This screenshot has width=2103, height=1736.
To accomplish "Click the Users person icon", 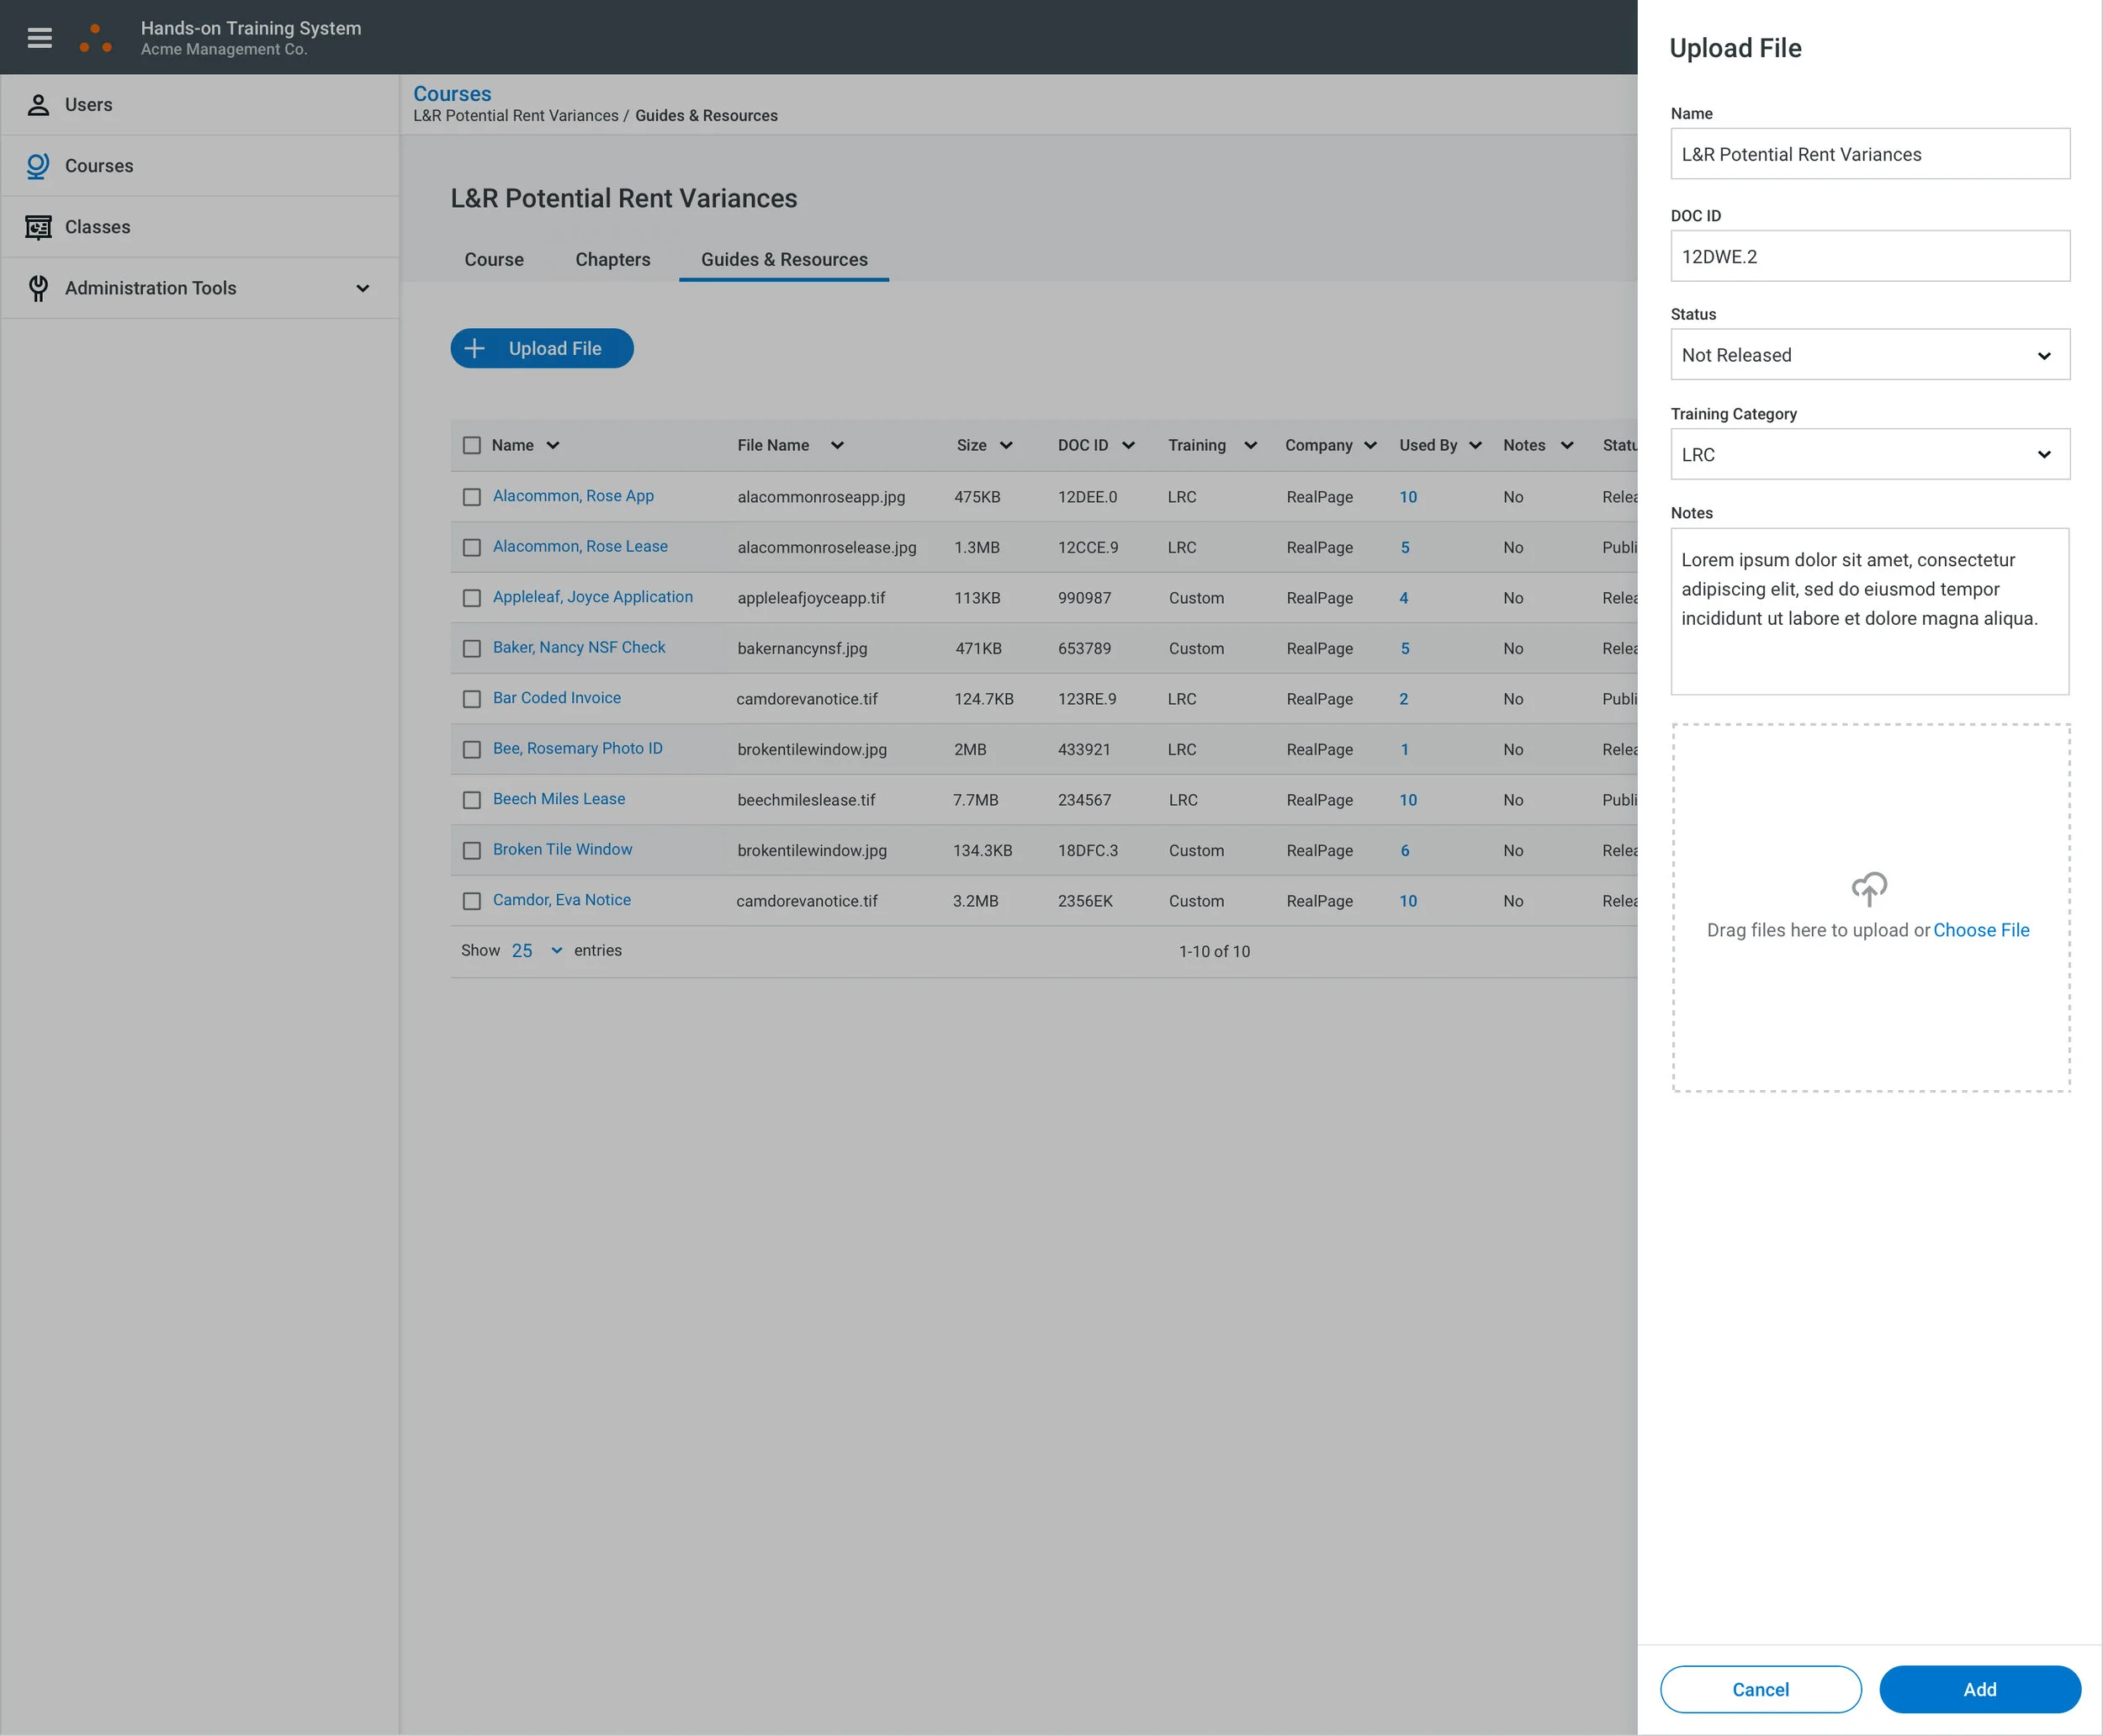I will 38,105.
